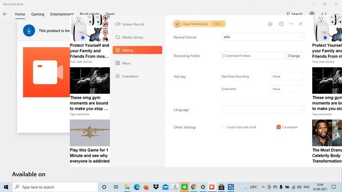Screen dimensions: 342x192
Task: Launch Microsoft Edge from taskbar
Action: [137, 187]
